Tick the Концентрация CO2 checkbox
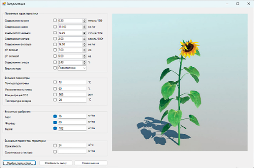 click(x=55, y=94)
